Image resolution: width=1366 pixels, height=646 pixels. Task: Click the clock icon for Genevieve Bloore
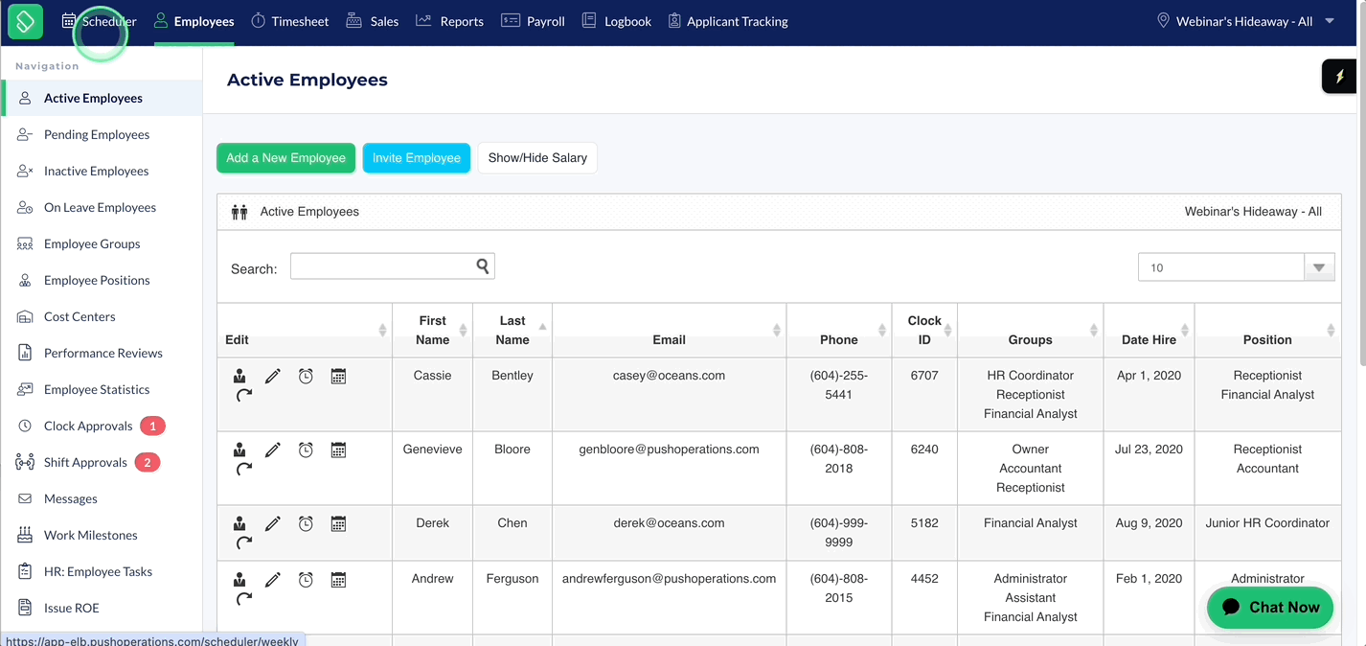point(306,450)
